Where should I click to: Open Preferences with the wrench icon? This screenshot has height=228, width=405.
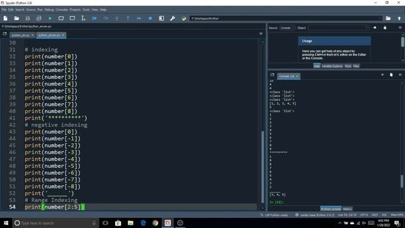click(x=173, y=18)
